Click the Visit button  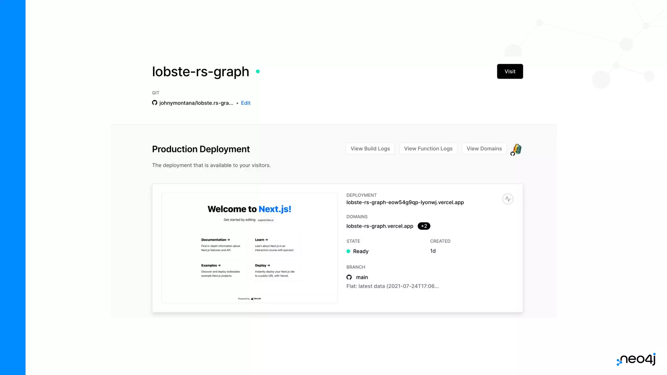coord(510,71)
